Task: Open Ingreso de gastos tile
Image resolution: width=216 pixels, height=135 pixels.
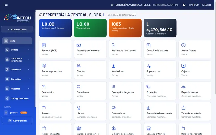Action: point(55,129)
